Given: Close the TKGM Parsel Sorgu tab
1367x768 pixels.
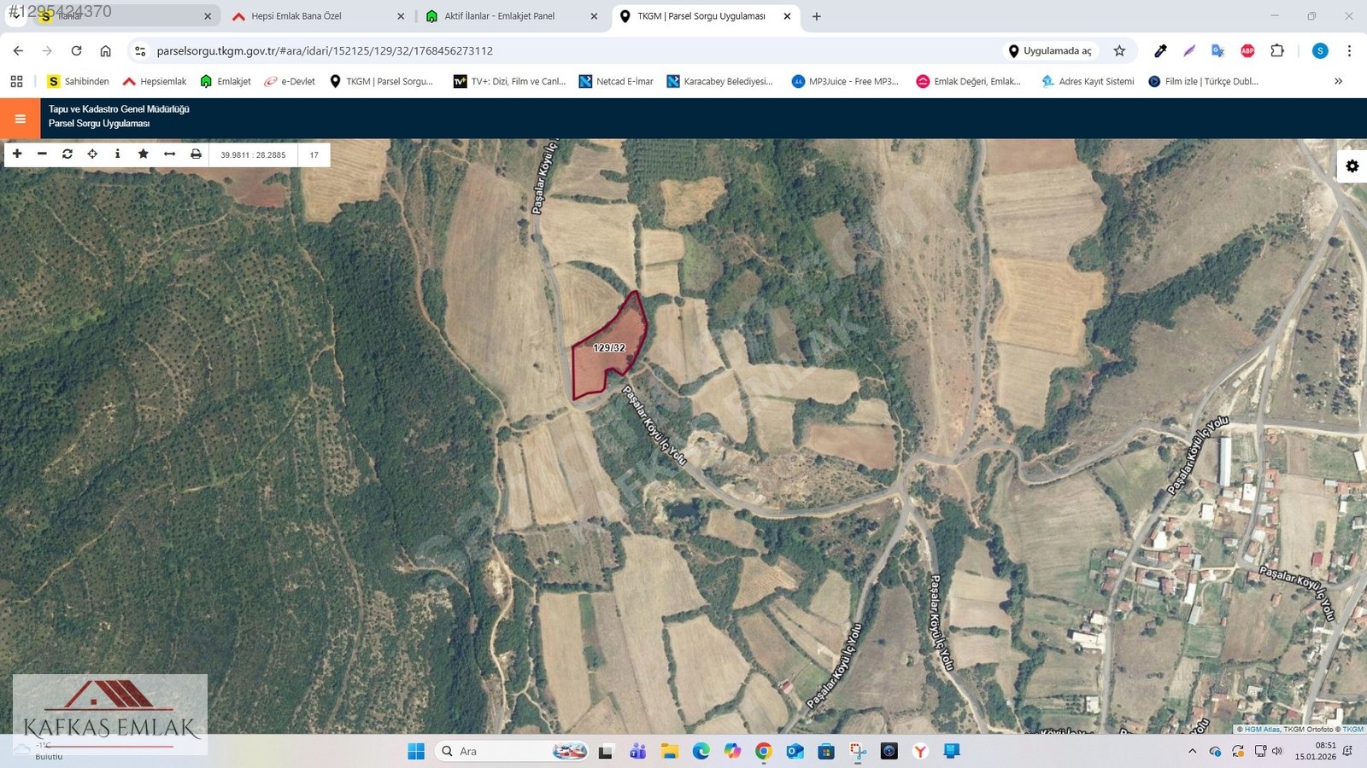Looking at the screenshot, I should point(787,16).
